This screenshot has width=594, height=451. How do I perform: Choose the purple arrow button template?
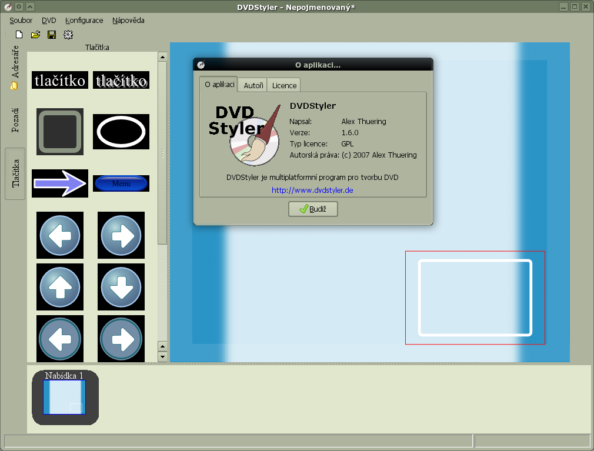pyautogui.click(x=60, y=183)
